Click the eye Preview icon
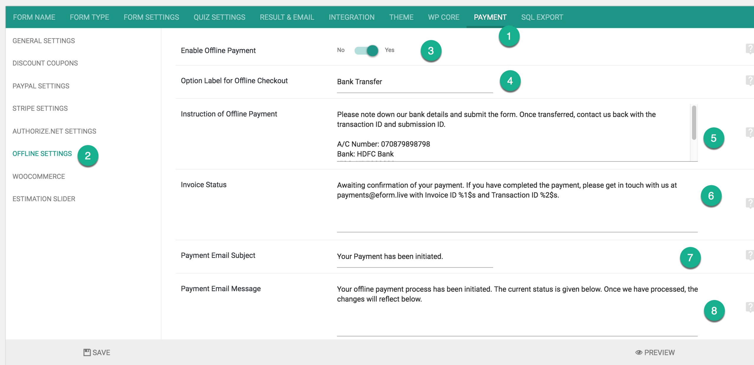This screenshot has height=365, width=754. point(639,352)
